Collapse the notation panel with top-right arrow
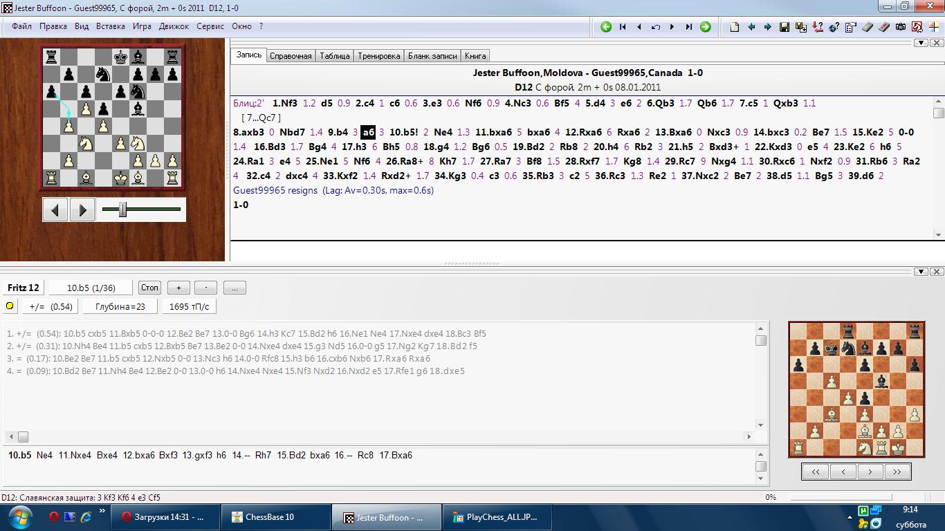Viewport: 945px width, 531px height. point(920,43)
